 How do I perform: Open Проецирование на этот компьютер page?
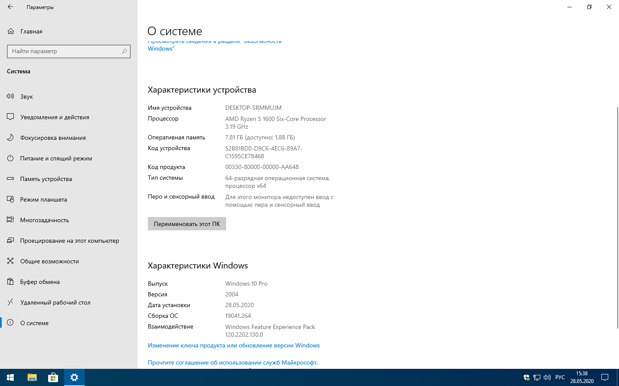69,241
